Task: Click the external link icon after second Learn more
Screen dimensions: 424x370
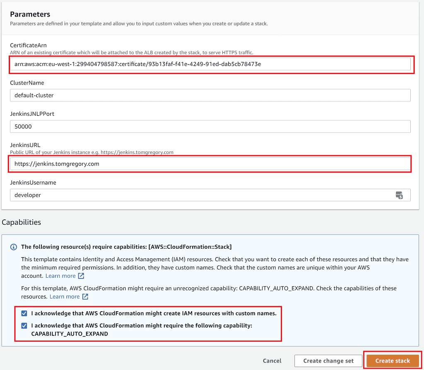Action: [x=85, y=296]
